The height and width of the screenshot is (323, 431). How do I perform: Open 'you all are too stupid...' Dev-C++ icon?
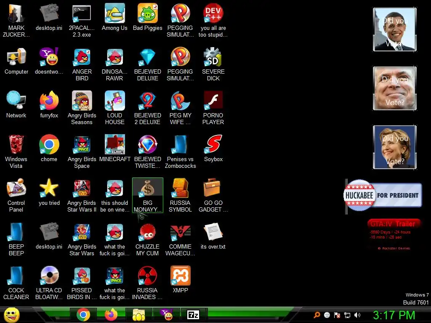pos(213,21)
